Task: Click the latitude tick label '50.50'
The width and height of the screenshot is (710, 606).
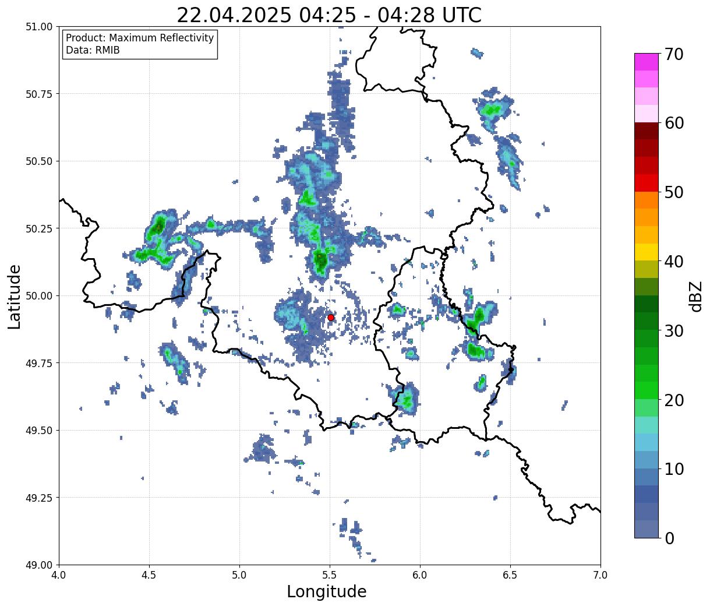Action: (x=39, y=161)
